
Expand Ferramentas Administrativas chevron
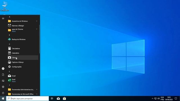(x=37, y=89)
